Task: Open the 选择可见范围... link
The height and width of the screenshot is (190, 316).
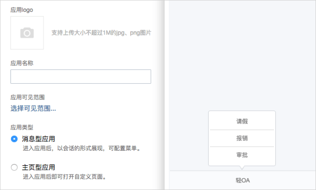Action: (33, 109)
